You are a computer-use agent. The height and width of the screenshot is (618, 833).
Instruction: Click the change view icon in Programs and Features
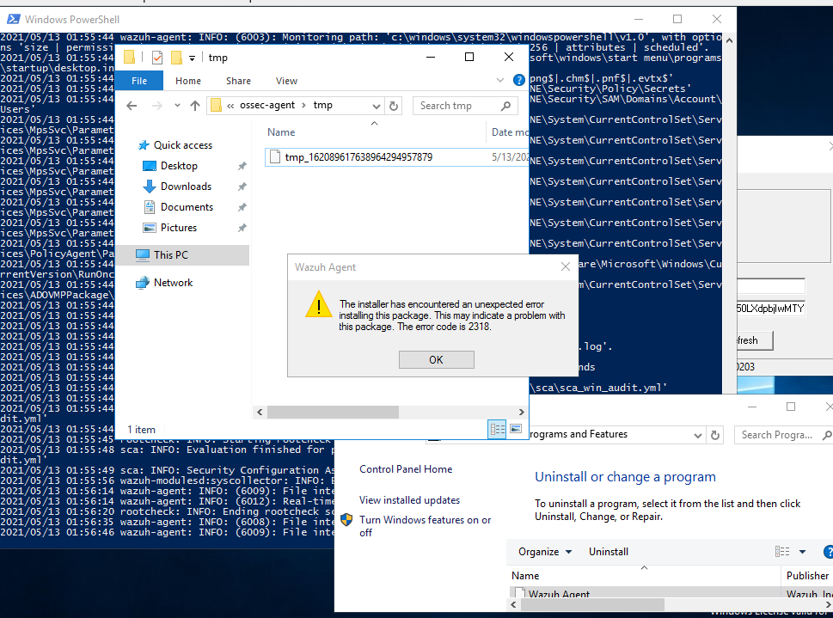tap(782, 552)
